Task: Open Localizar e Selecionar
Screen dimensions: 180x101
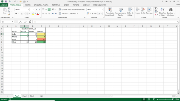Action: (x=171, y=12)
